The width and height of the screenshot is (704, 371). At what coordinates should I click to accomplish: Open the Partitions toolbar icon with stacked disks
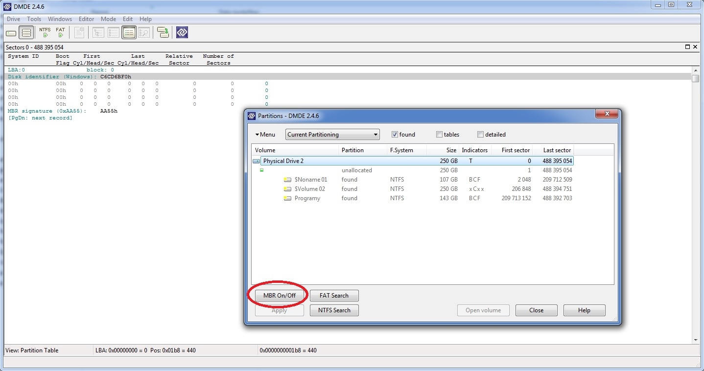tap(26, 33)
